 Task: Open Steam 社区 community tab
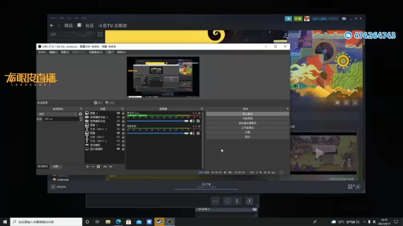click(x=90, y=26)
